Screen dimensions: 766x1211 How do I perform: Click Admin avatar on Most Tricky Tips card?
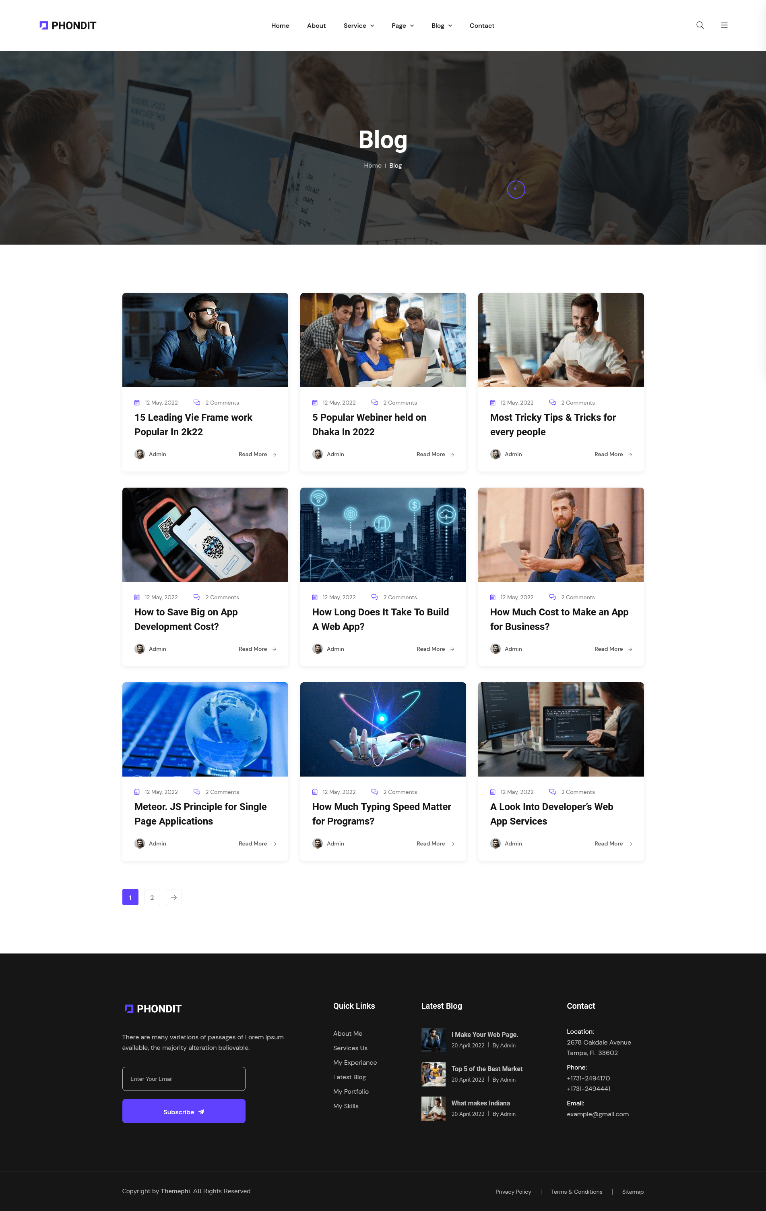[x=495, y=454]
